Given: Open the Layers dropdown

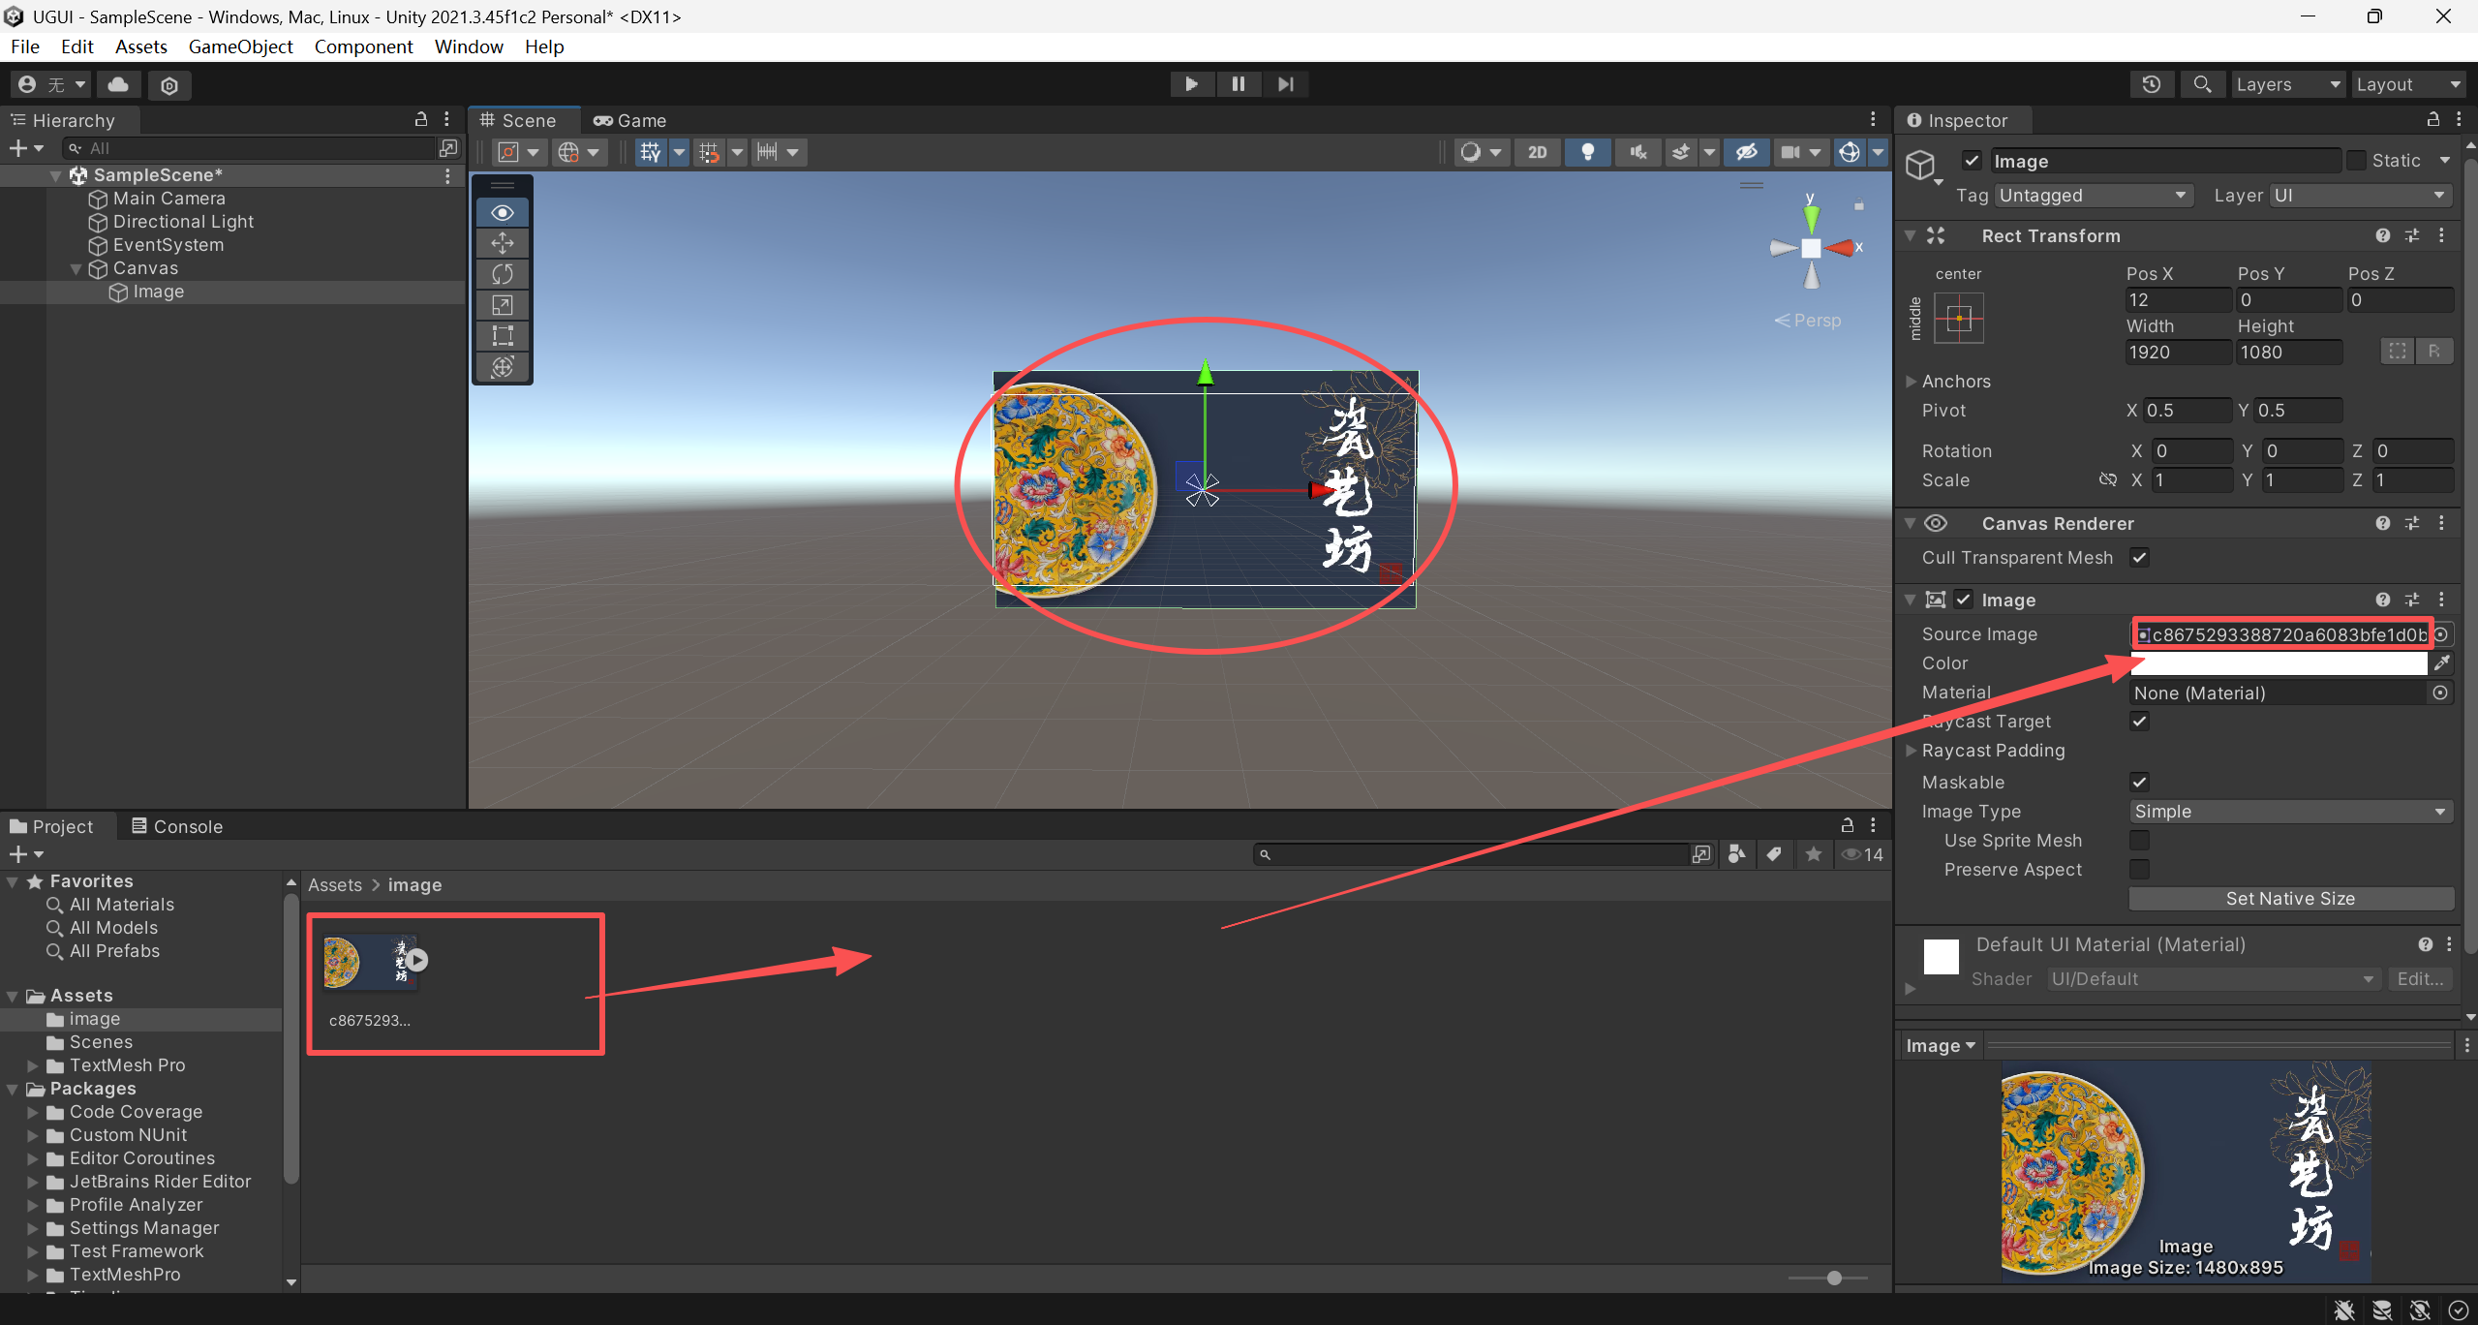Looking at the screenshot, I should (x=2287, y=84).
